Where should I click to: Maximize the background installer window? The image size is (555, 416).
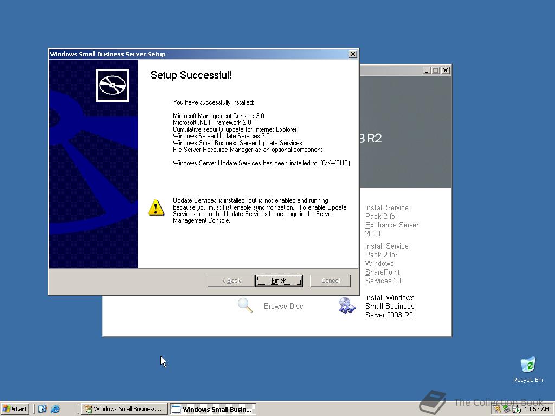pos(436,70)
